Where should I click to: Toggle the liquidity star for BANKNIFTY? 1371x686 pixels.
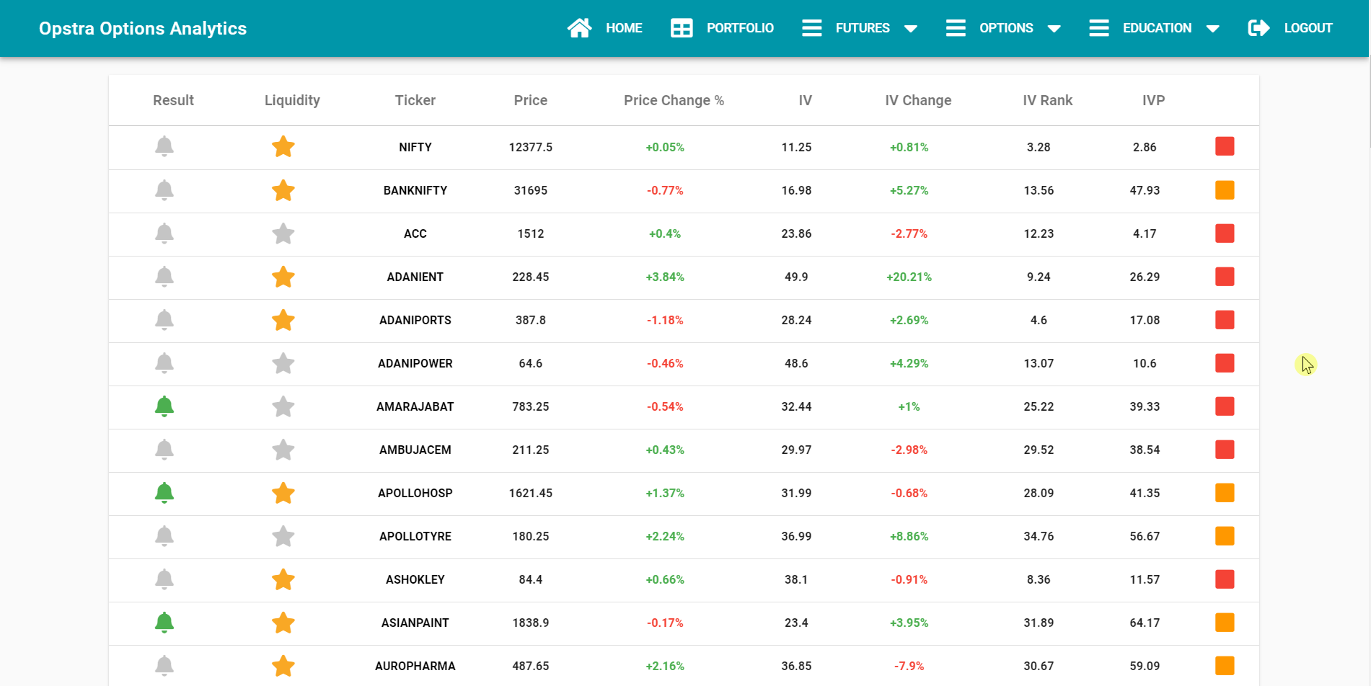tap(283, 190)
